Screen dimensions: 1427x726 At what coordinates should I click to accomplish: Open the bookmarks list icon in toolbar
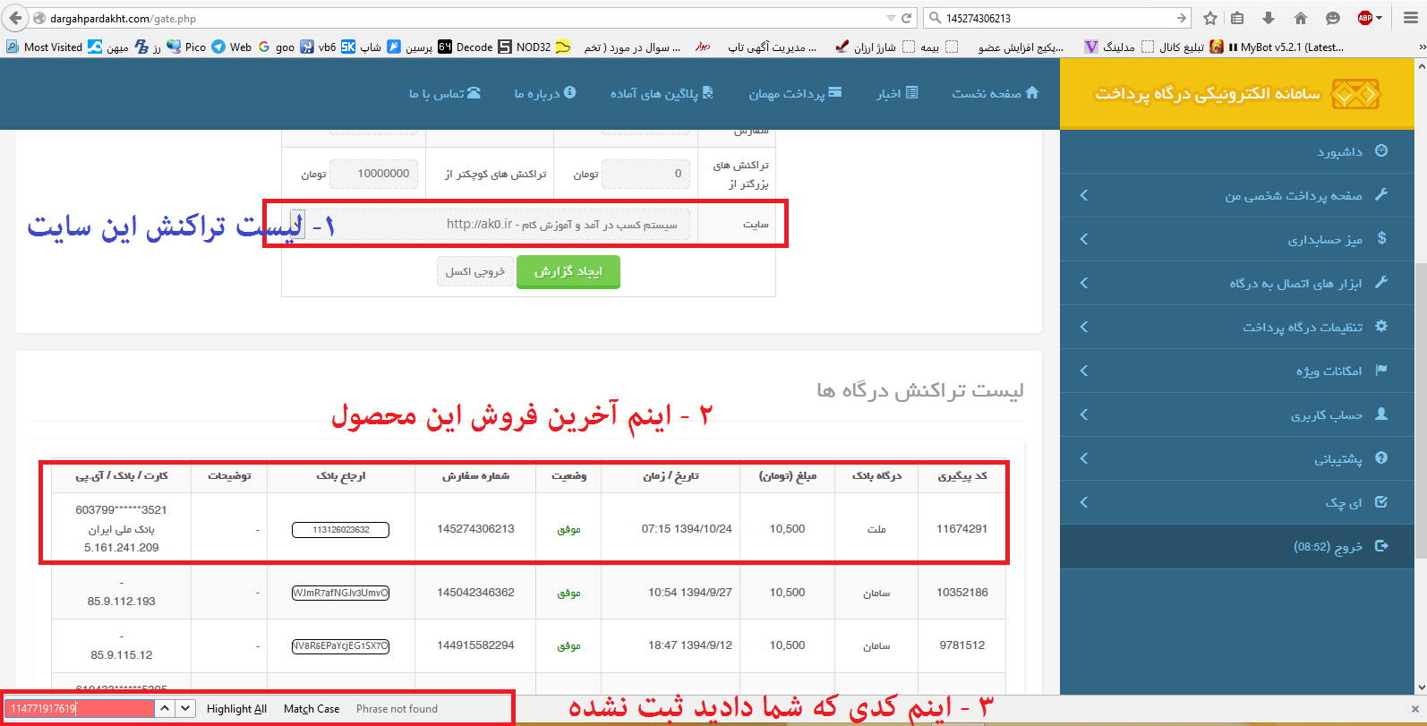pyautogui.click(x=1237, y=18)
